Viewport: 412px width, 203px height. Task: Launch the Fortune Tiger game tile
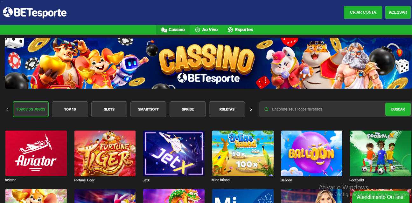(x=105, y=153)
